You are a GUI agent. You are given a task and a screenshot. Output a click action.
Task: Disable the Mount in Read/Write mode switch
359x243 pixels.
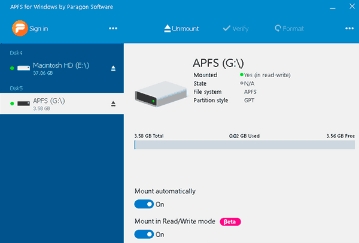pyautogui.click(x=144, y=234)
